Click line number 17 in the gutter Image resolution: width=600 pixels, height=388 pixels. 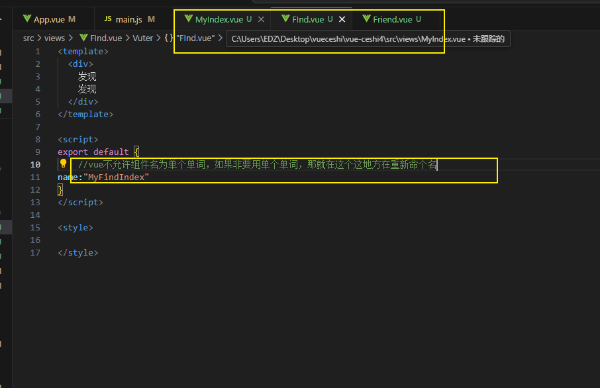(35, 252)
